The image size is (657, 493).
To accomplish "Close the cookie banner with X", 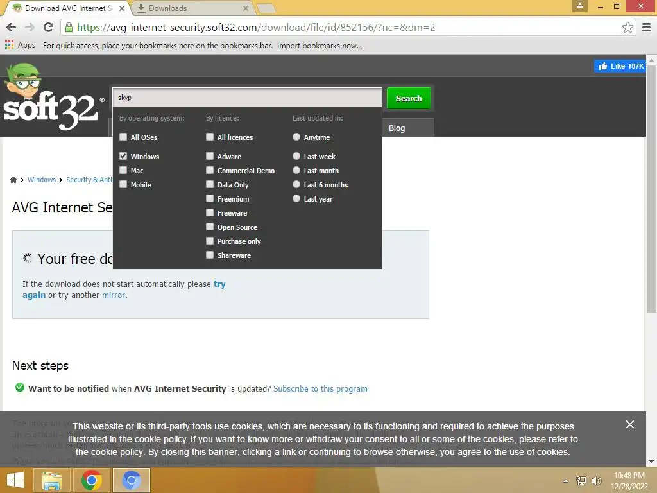I will [630, 424].
